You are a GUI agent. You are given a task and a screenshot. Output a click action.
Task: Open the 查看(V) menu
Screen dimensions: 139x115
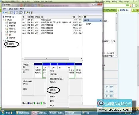pyautogui.click(x=16, y=9)
